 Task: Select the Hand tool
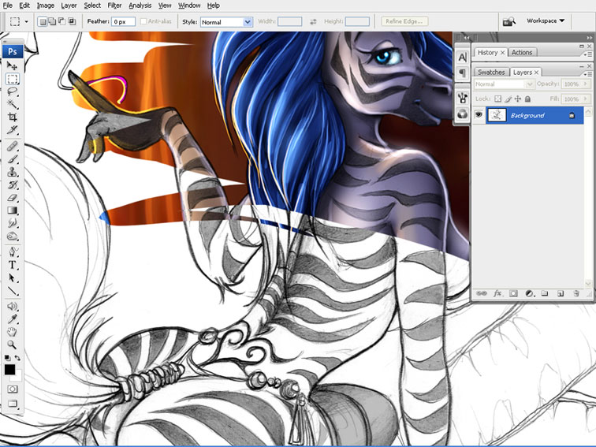click(x=13, y=332)
